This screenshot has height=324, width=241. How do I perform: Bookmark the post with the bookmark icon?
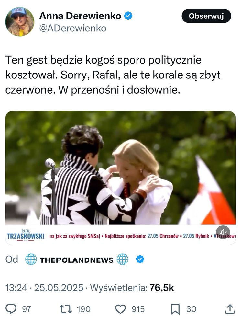(x=175, y=309)
